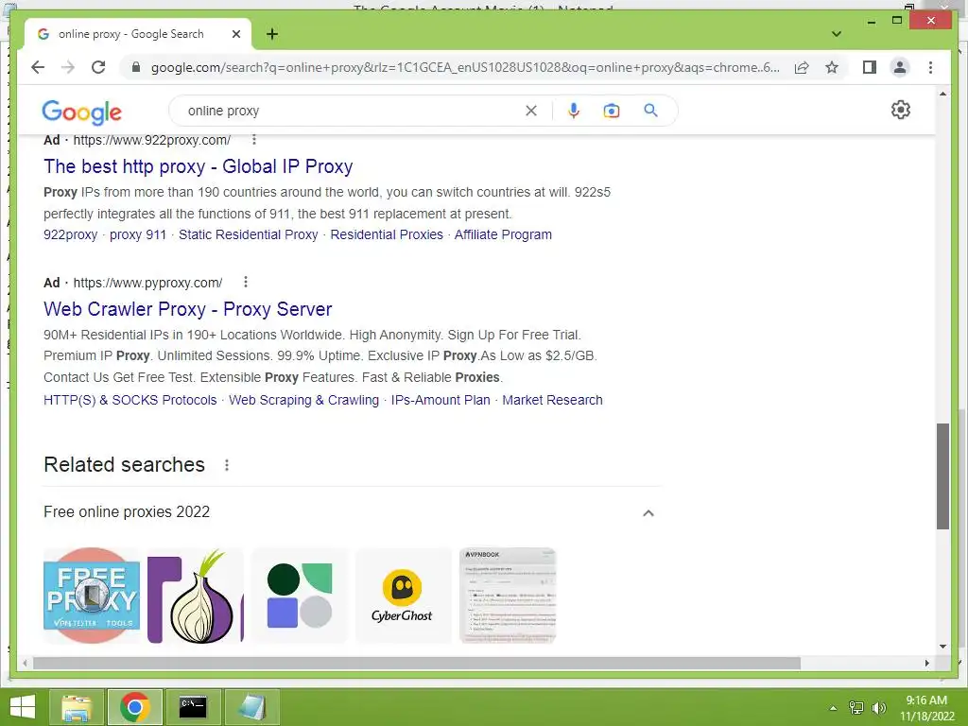Viewport: 968px width, 726px height.
Task: Go to Google home via the logo
Action: [81, 112]
